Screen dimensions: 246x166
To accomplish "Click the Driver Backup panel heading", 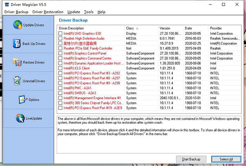I will point(73,20).
